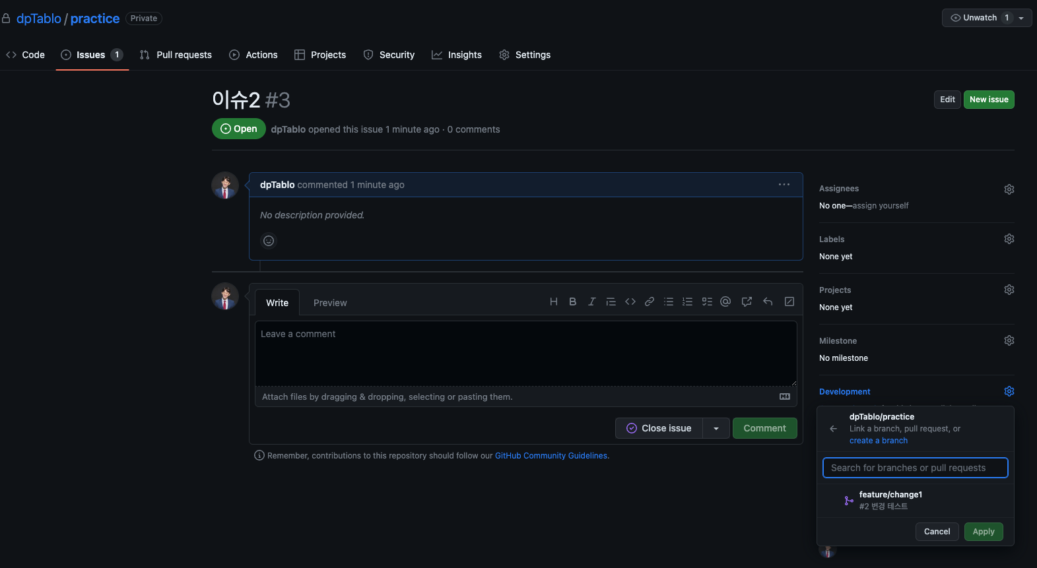Open the Actions tab
This screenshot has height=568, width=1037.
click(253, 55)
